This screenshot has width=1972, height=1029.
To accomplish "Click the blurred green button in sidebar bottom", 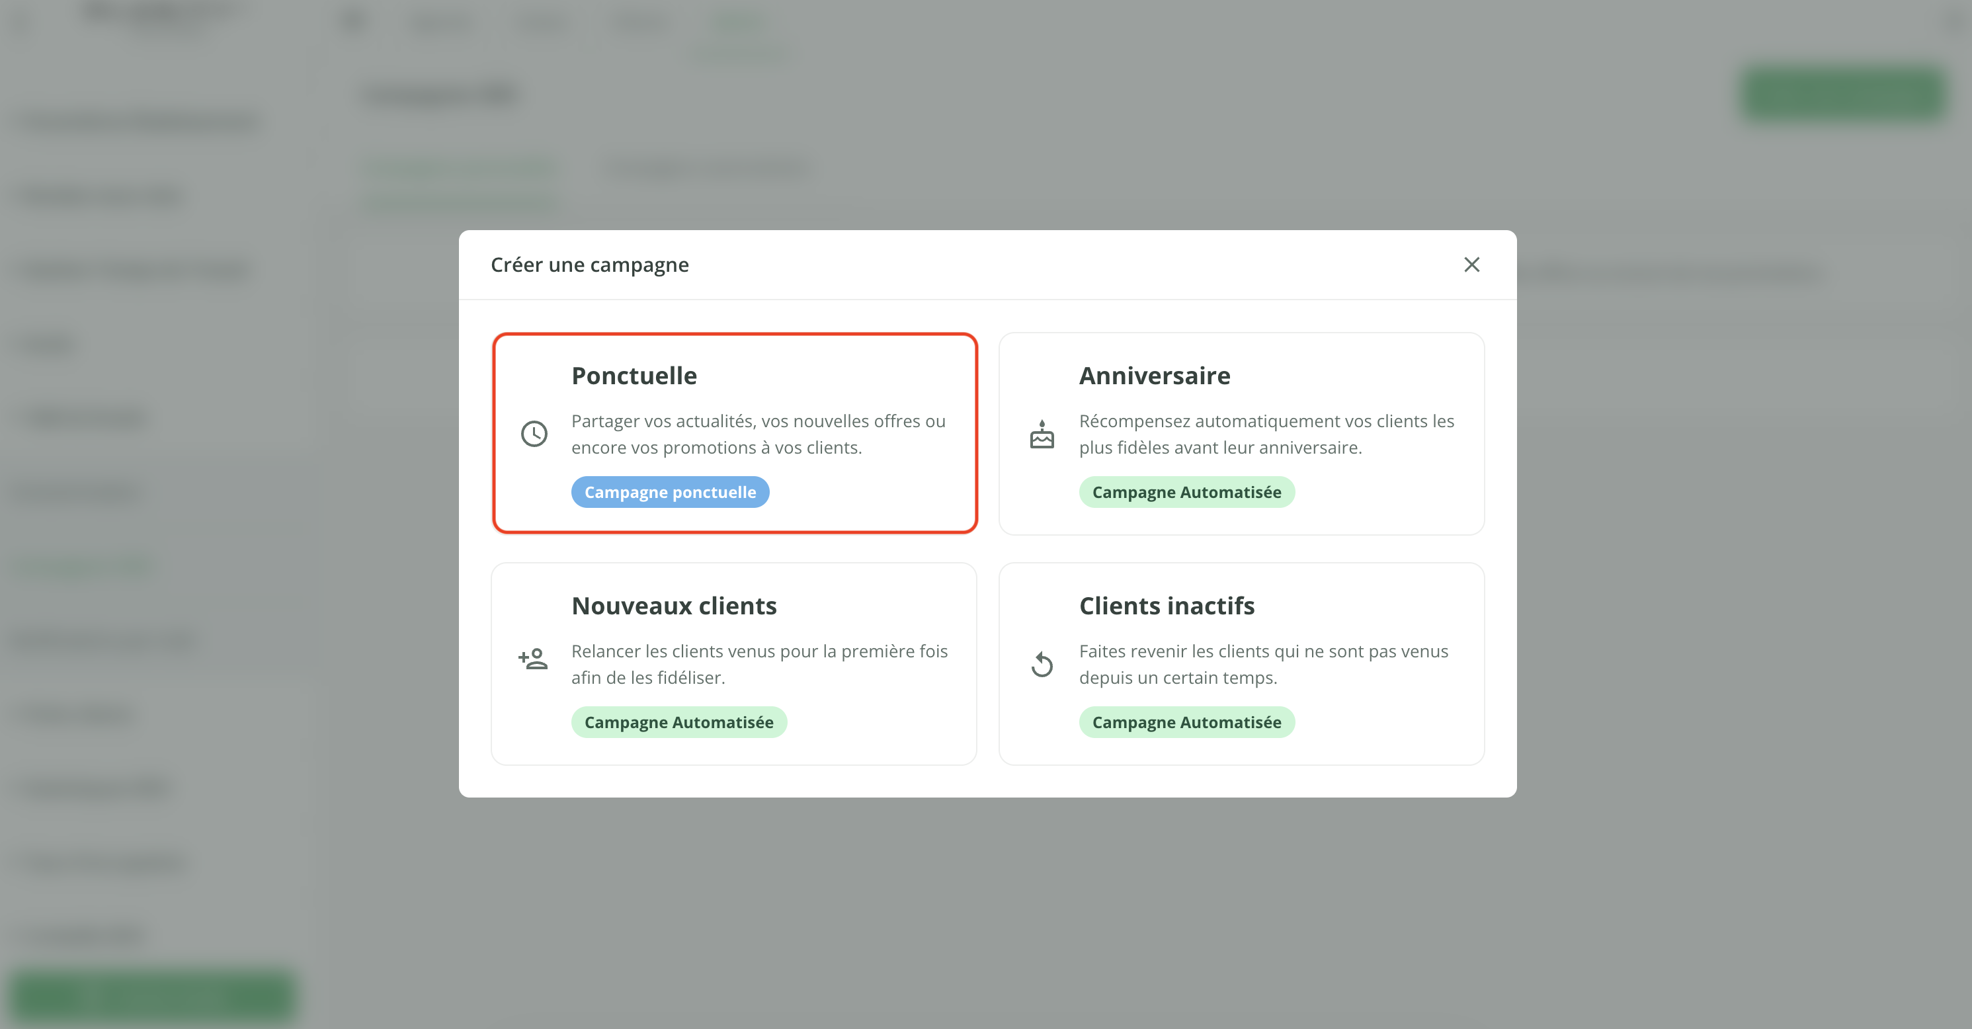I will (x=153, y=995).
